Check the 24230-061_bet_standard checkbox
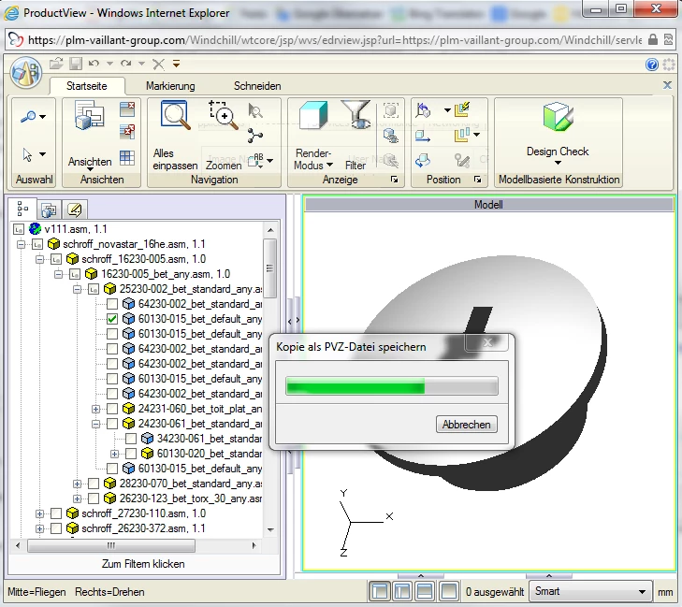Screen dimensions: 682x607 (x=112, y=424)
